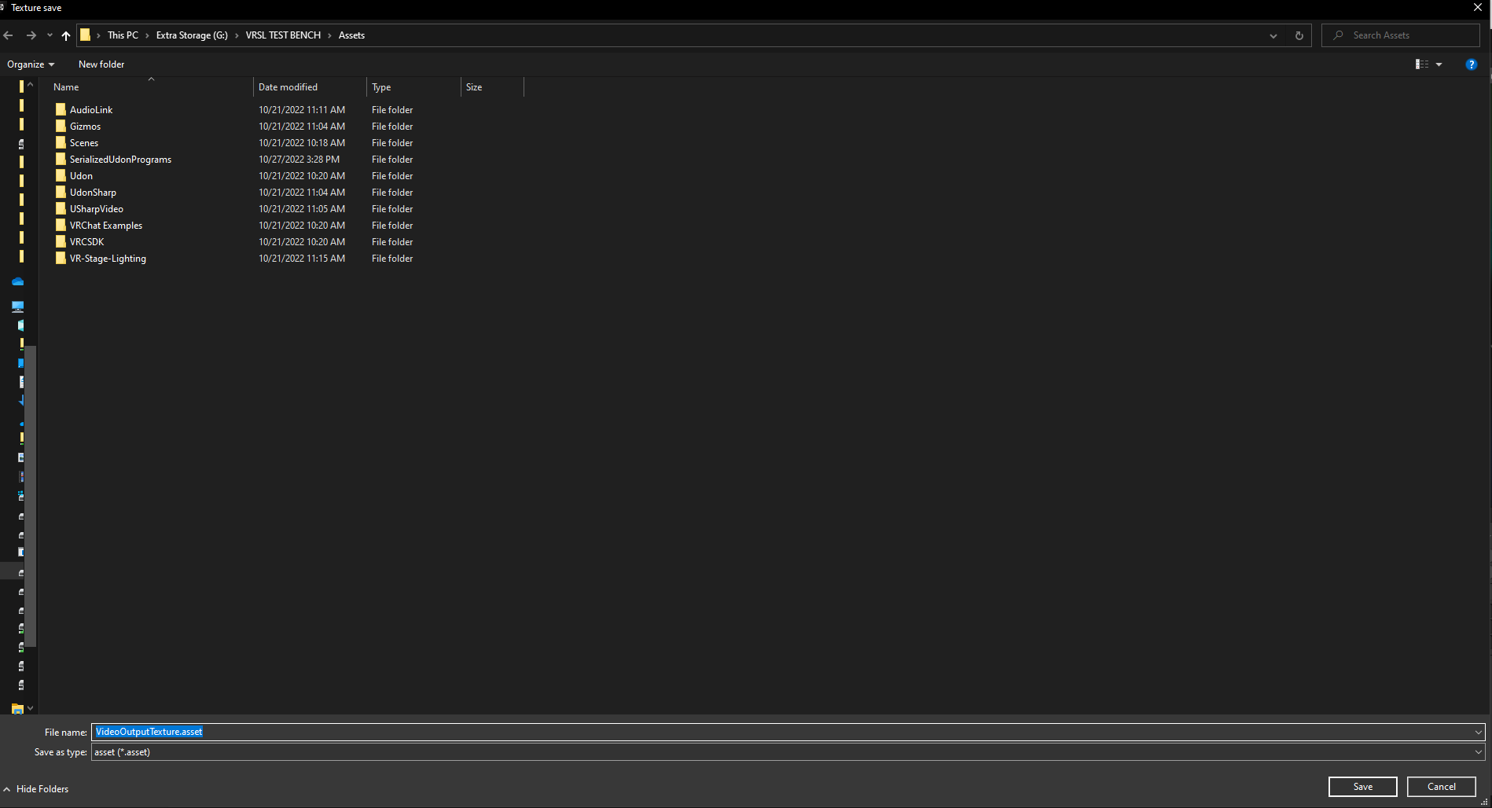Screen dimensions: 1492x808
Task: Refresh the Assets folder view
Action: coord(1299,35)
